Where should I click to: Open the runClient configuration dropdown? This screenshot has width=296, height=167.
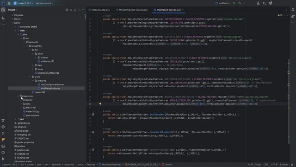pyautogui.click(x=223, y=3)
